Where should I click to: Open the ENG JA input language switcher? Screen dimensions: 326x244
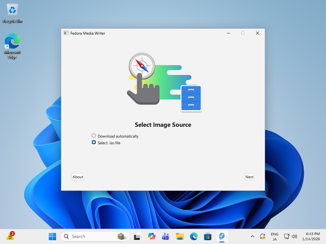pos(274,236)
